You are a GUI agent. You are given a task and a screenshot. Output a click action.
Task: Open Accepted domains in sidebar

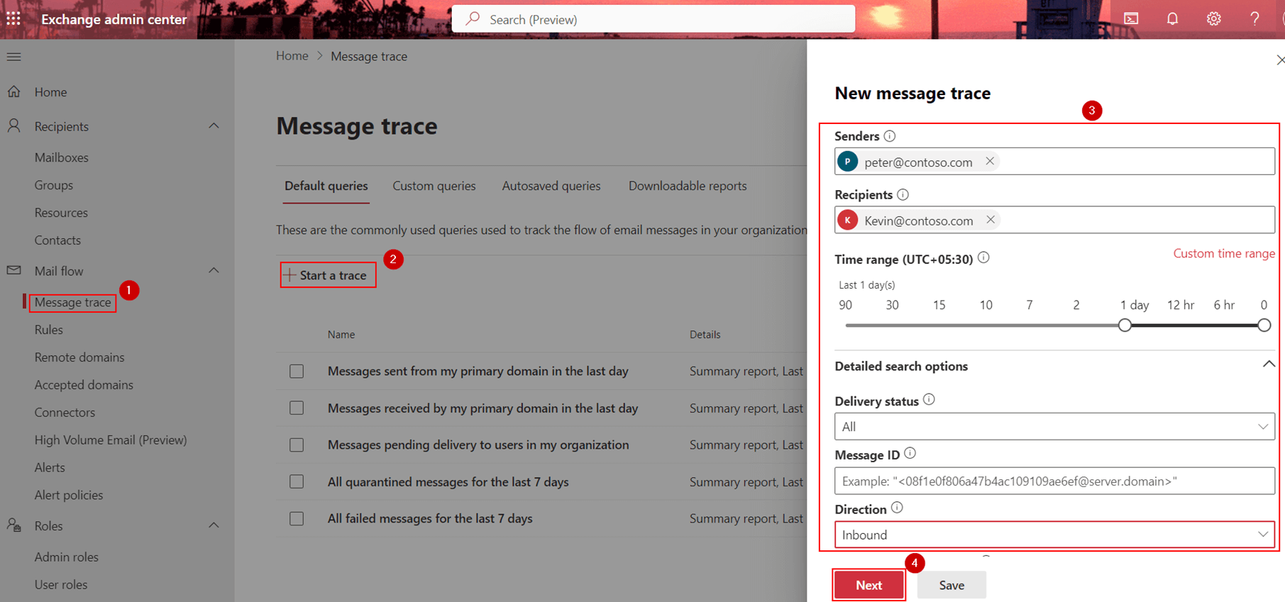[84, 384]
